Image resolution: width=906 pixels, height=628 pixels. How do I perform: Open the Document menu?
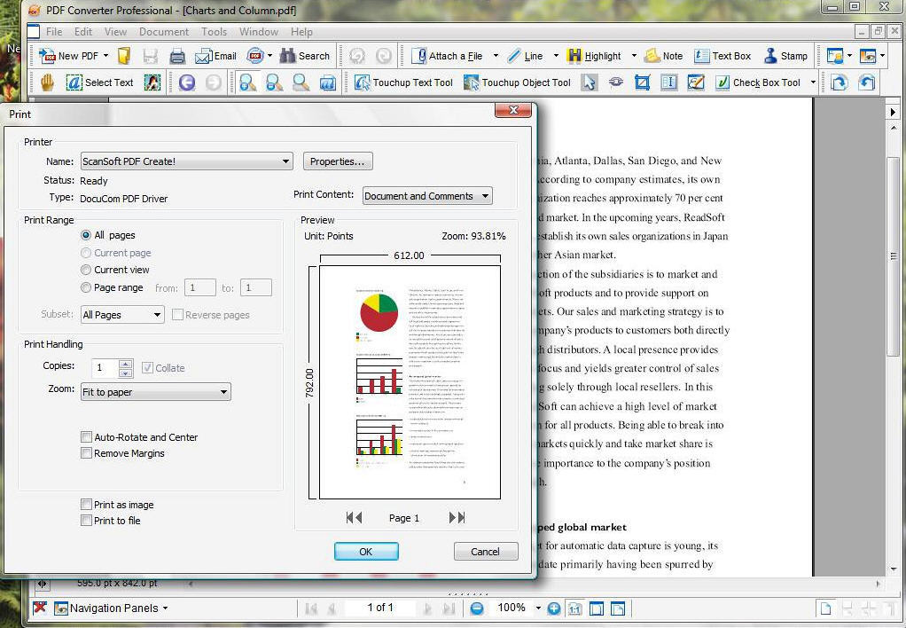click(163, 31)
